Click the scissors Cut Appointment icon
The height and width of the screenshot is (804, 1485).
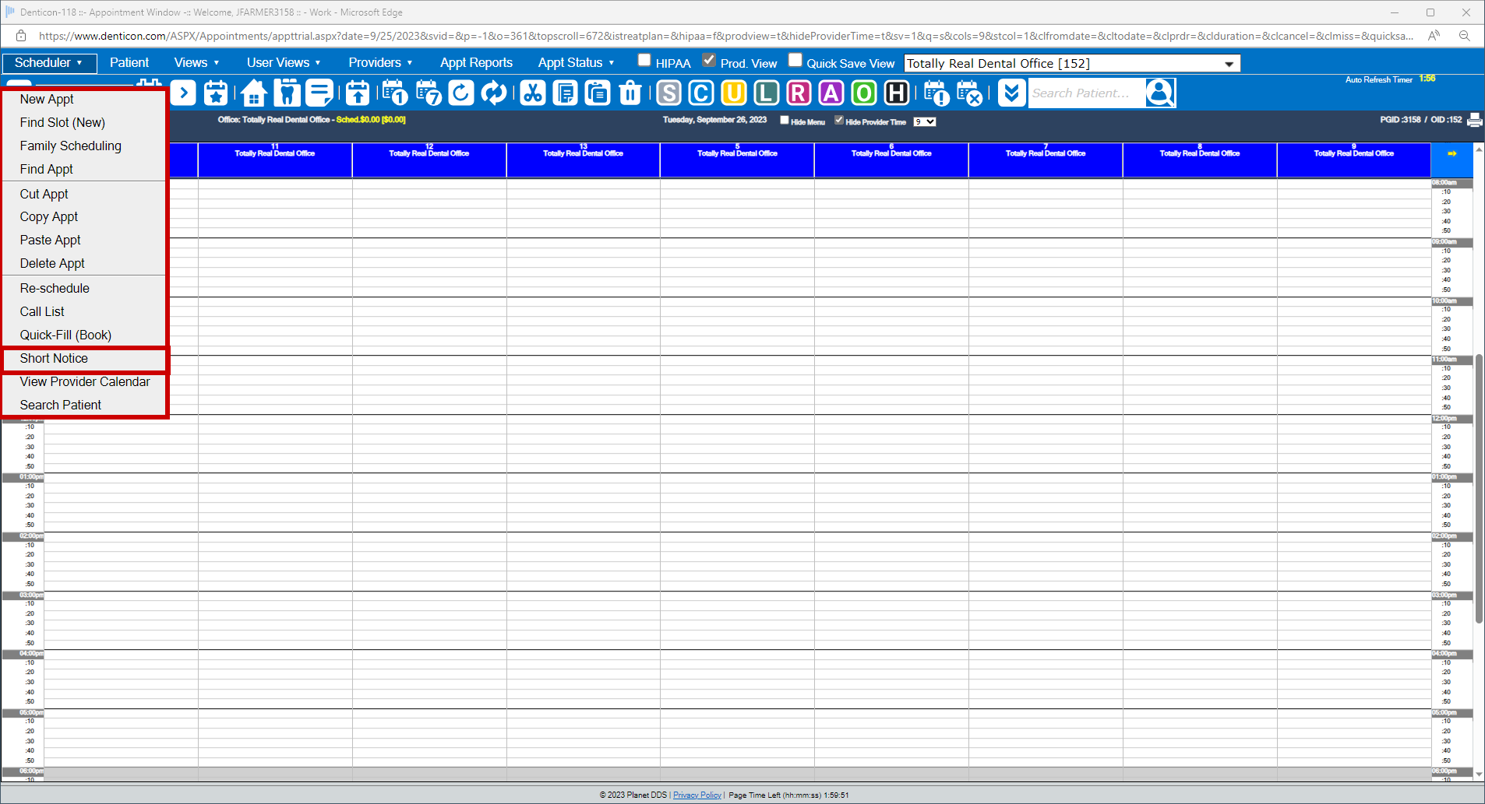point(533,93)
